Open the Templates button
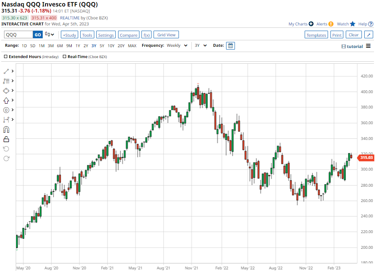The height and width of the screenshot is (271, 378). coord(316,35)
